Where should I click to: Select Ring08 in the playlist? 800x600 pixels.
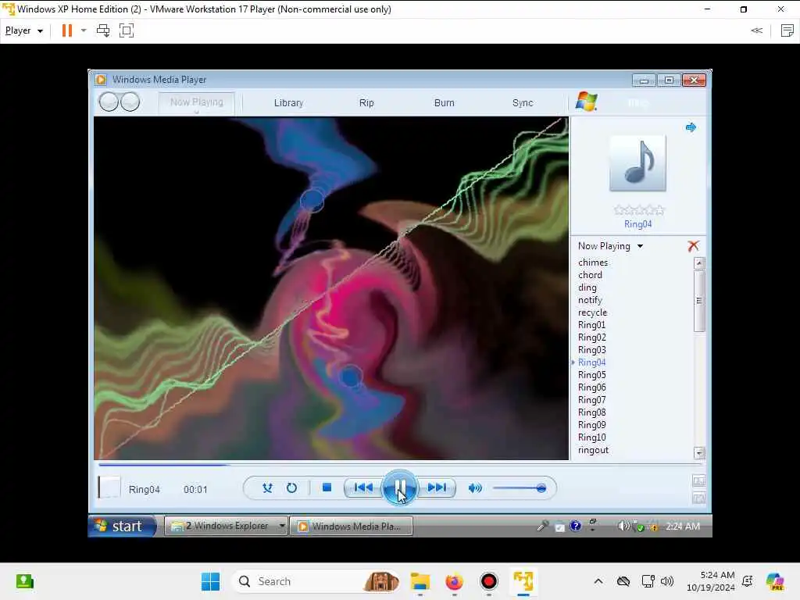[592, 412]
